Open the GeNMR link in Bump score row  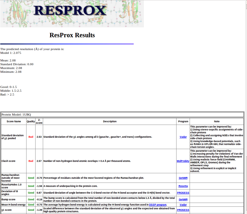click(183, 199)
